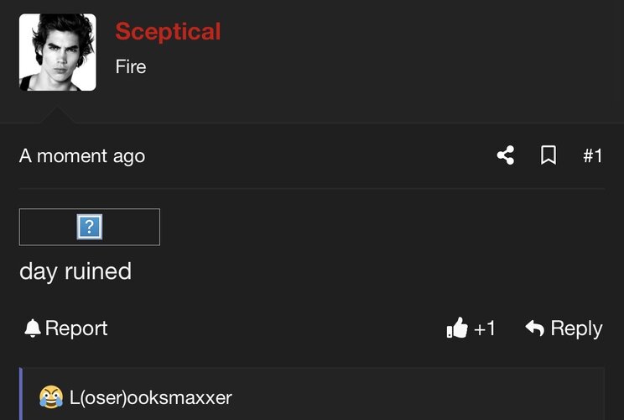
Task: Select the Reply text button
Action: pyautogui.click(x=576, y=329)
